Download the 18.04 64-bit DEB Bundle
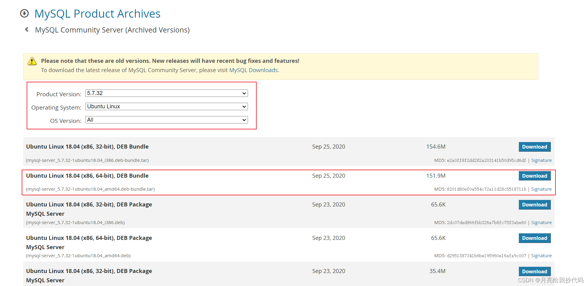Screen dimensions: 588x286 pyautogui.click(x=535, y=176)
